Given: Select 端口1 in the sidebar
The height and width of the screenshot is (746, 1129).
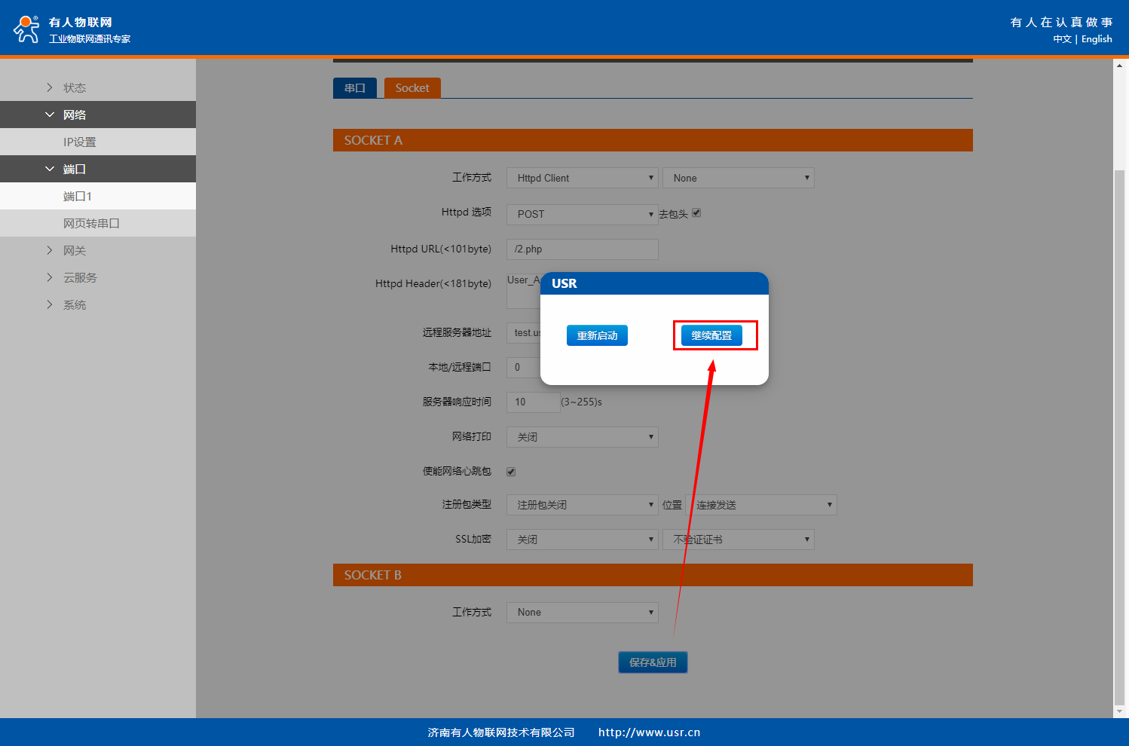Looking at the screenshot, I should 78,196.
